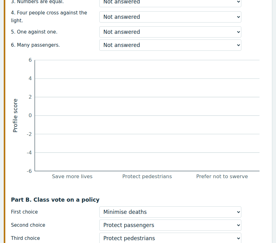Click the empty chart plot area
Screen dimensions: 276x243
147,116
